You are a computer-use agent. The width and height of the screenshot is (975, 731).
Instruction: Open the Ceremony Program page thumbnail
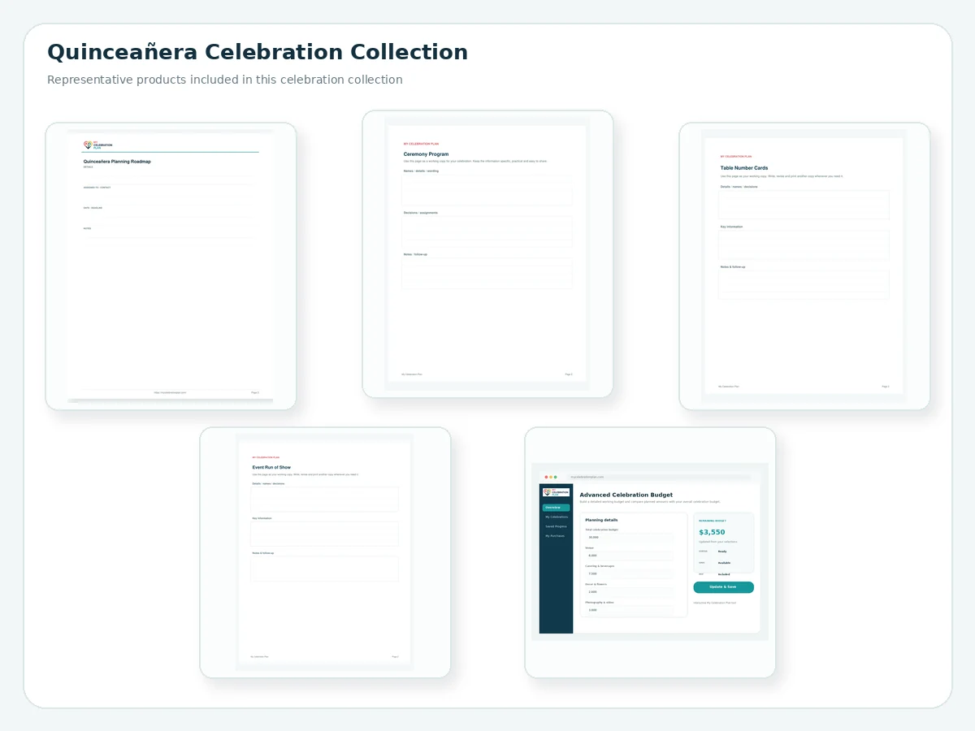coord(487,254)
